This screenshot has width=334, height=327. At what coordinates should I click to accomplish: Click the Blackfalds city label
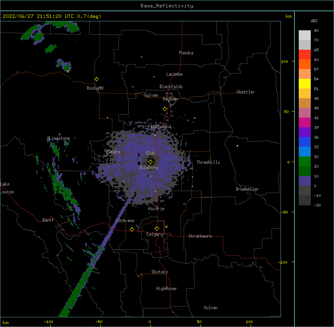pyautogui.click(x=171, y=87)
